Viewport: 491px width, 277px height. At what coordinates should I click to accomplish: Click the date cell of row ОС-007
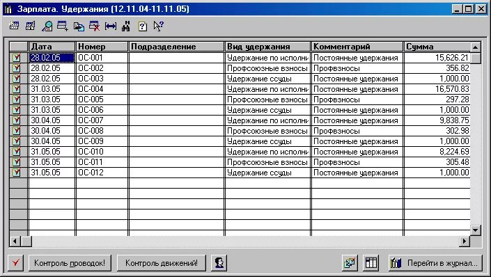point(52,120)
